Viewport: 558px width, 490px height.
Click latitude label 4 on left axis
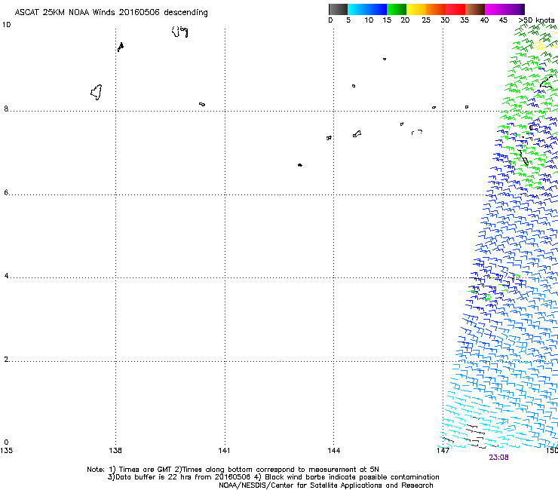6,276
